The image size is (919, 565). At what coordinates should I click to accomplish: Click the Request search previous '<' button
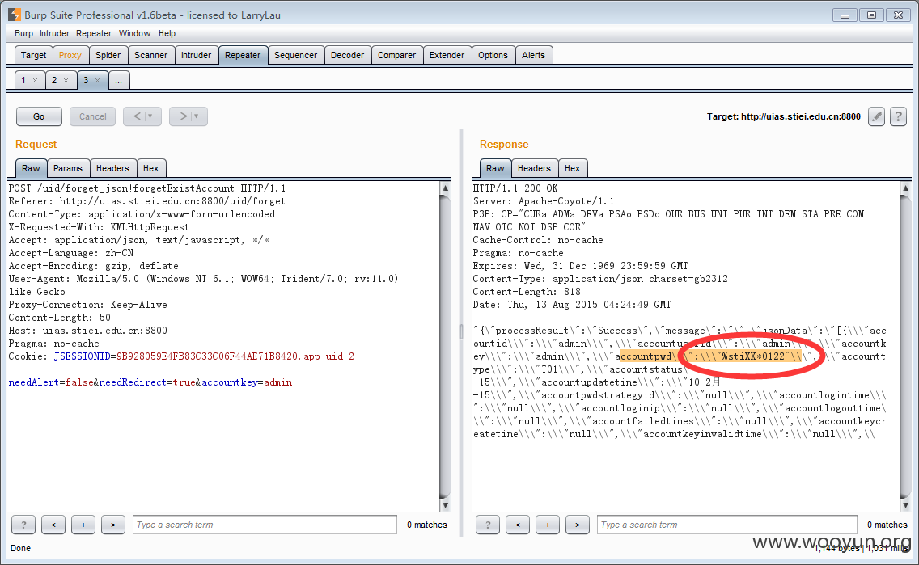pos(53,525)
